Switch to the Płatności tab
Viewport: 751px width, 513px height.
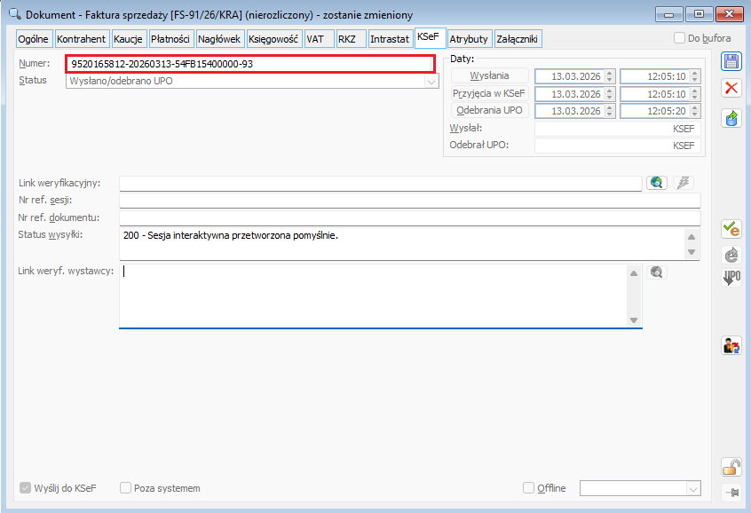tap(170, 39)
